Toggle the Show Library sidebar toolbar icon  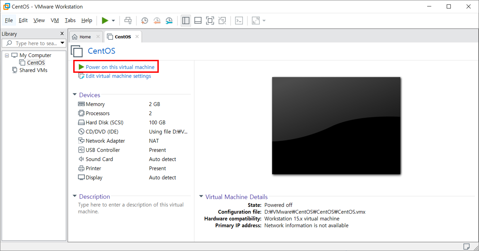tap(186, 21)
